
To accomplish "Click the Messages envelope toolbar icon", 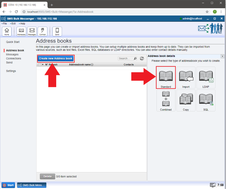I will coord(32,31).
